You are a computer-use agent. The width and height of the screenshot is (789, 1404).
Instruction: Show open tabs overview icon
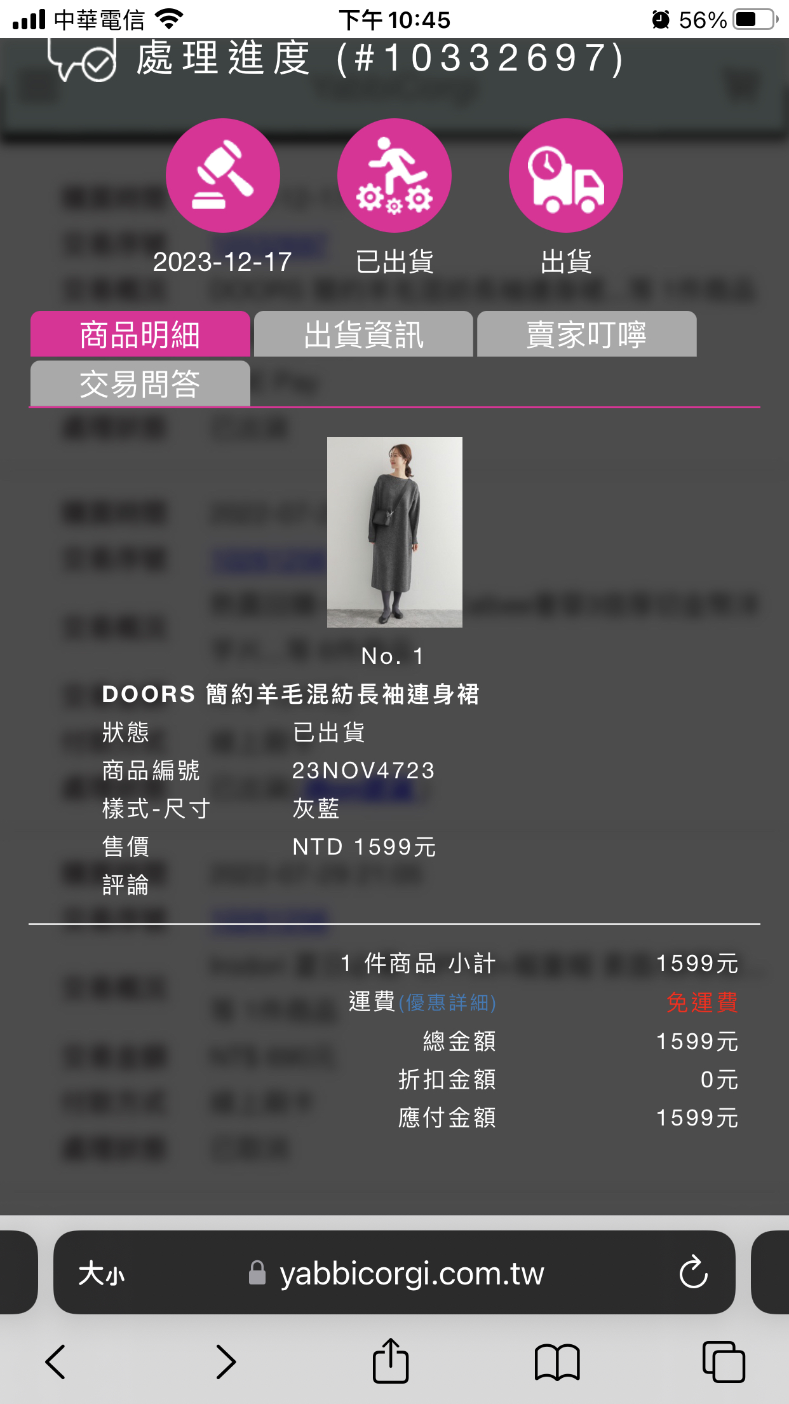(724, 1362)
